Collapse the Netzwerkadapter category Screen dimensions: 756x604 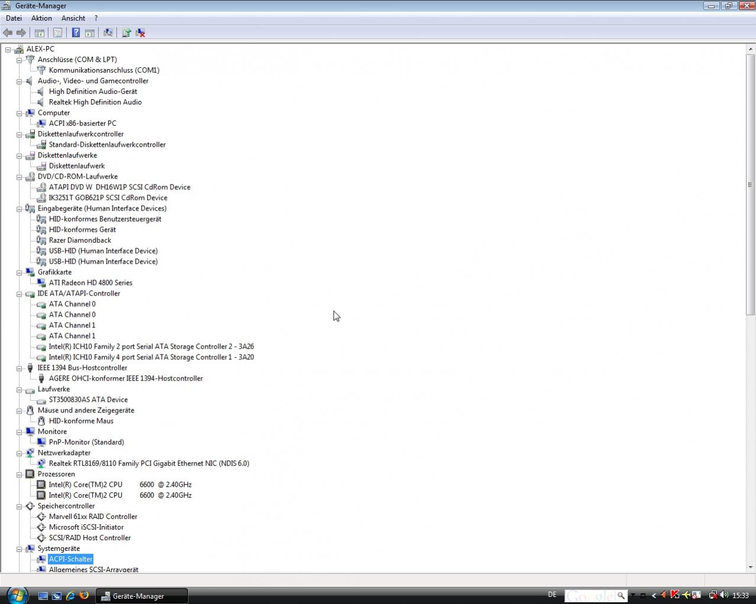[19, 453]
